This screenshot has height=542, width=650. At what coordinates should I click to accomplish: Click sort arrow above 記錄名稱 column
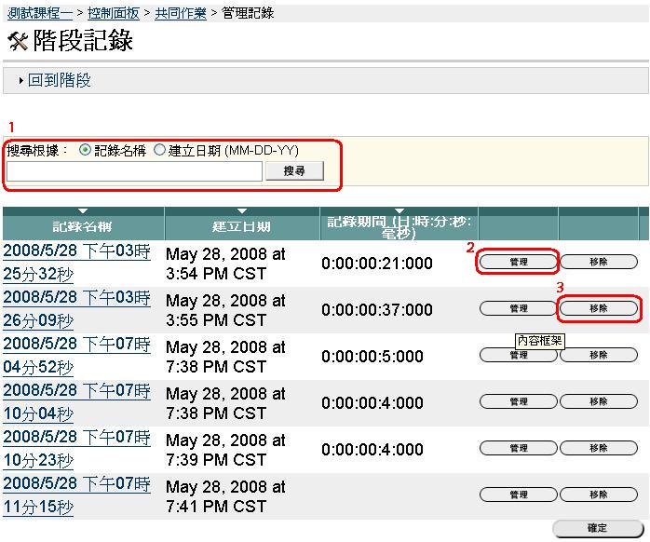pos(83,211)
